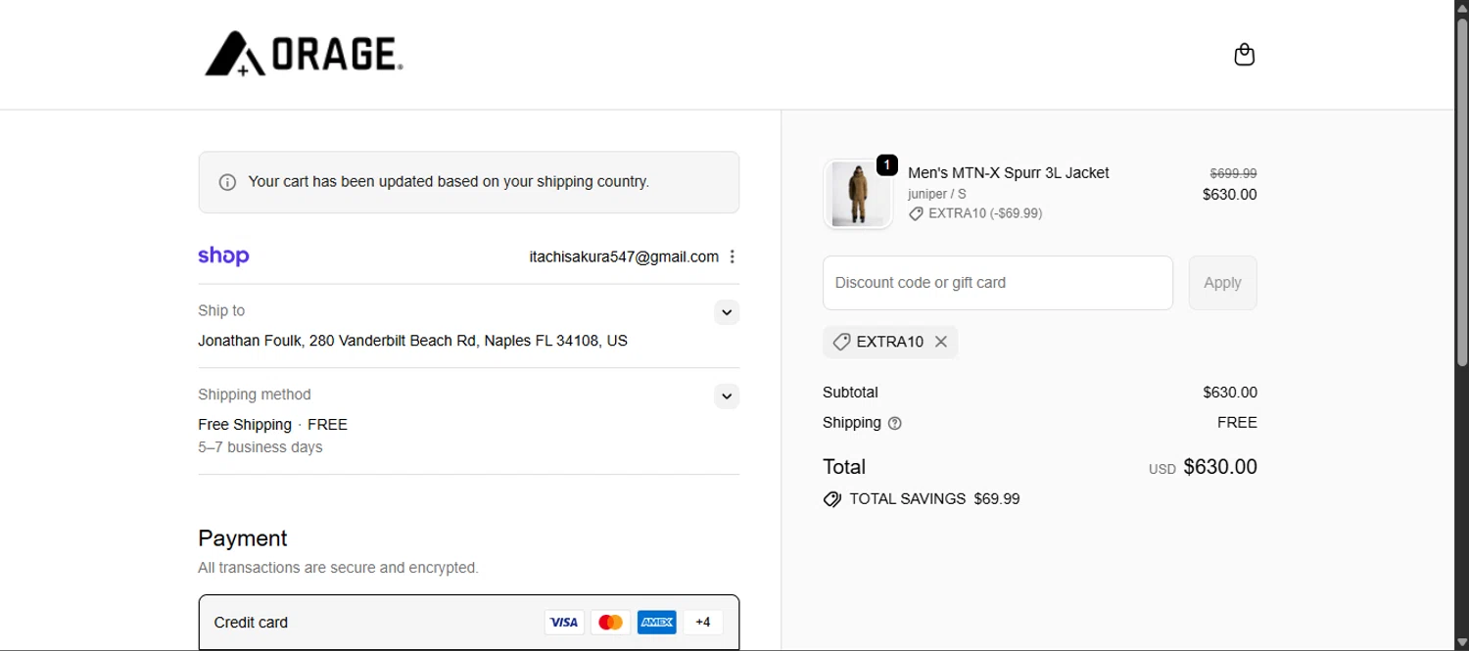This screenshot has height=651, width=1469.
Task: Remove the EXTRA10 discount code
Action: (x=941, y=342)
